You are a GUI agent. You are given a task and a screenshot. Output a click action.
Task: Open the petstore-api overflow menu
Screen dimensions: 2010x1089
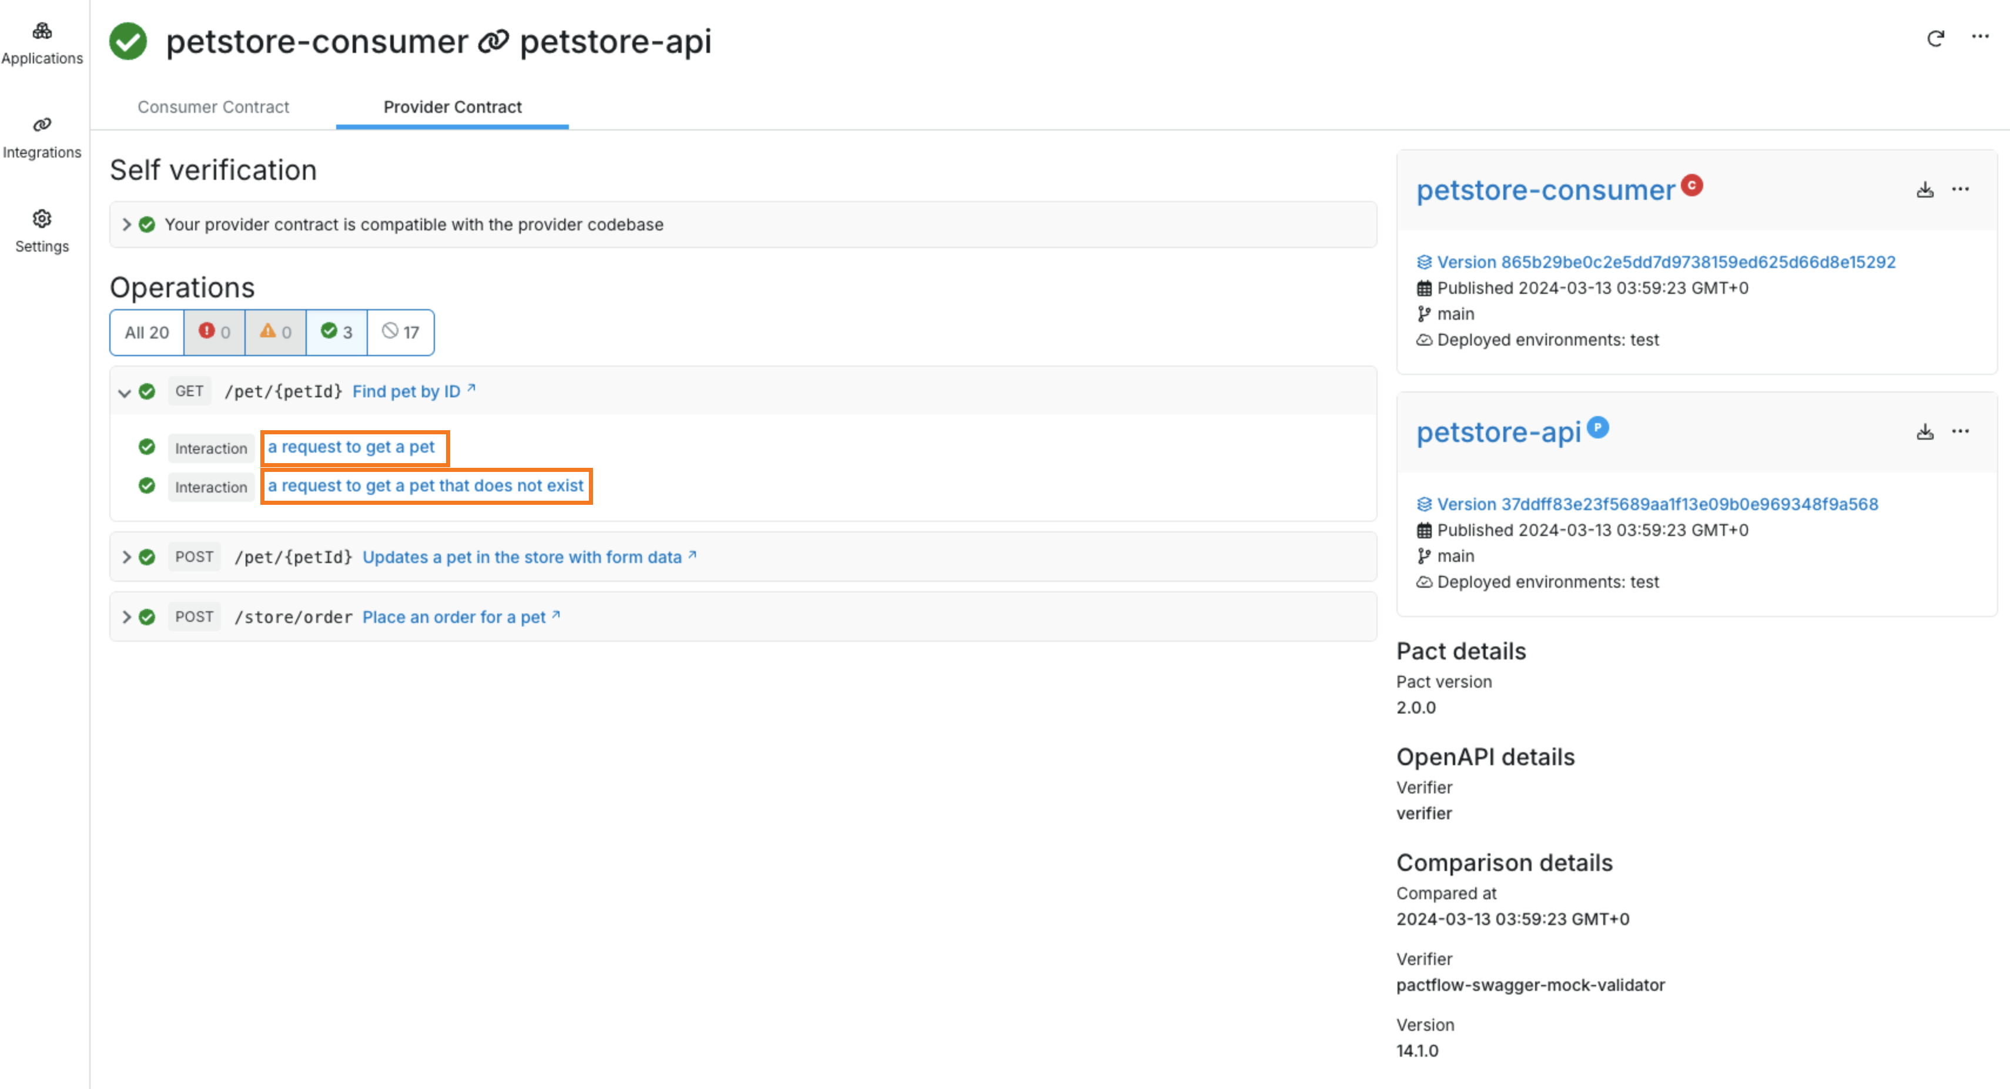tap(1961, 431)
